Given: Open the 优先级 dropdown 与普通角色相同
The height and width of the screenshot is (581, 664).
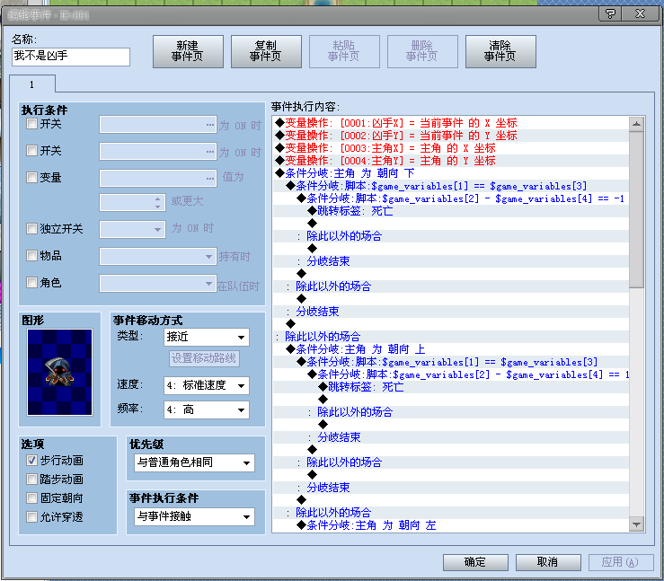Looking at the screenshot, I should [194, 462].
